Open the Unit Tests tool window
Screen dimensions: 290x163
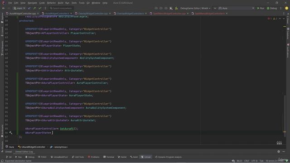pos(78,157)
